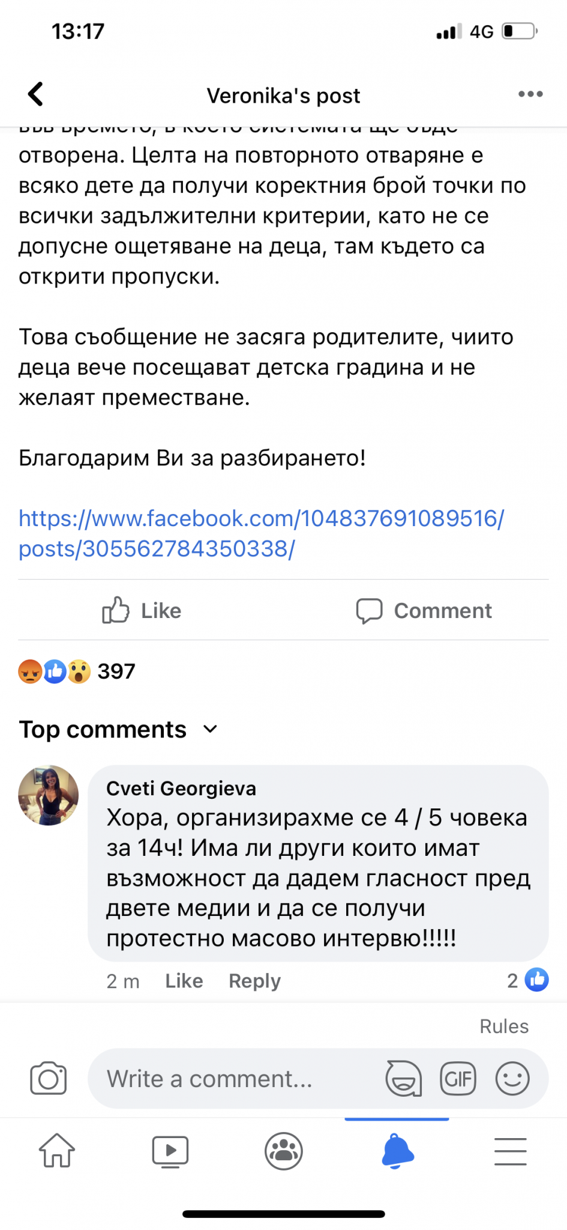View likes on Cveti's comment
567x1230 pixels.
coord(528,980)
